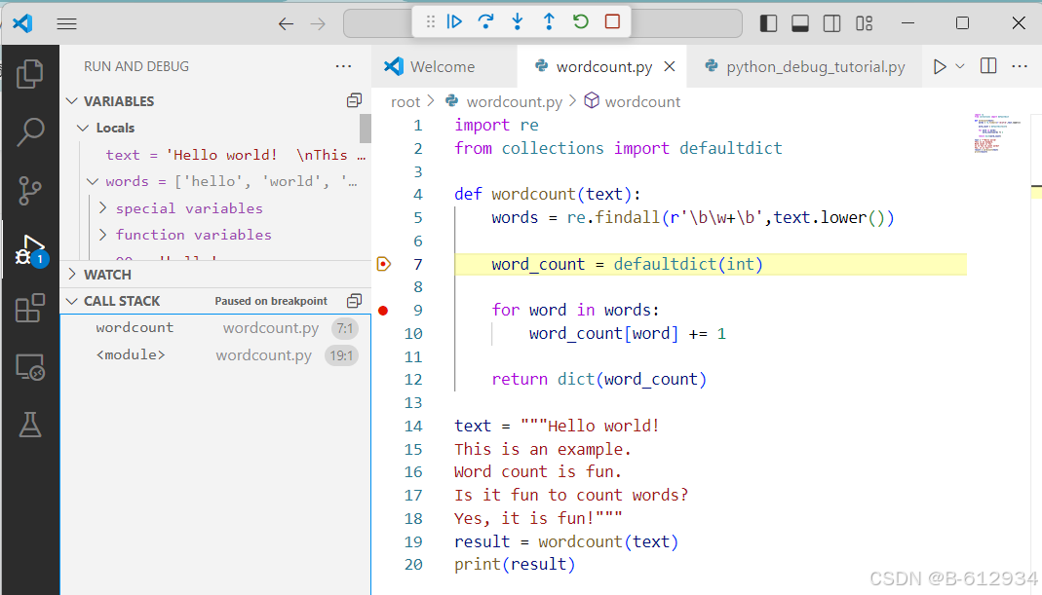Click the Continue debug button
This screenshot has height=595, width=1042.
point(454,22)
